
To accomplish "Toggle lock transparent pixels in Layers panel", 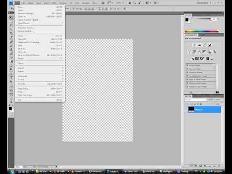I will pos(191,104).
